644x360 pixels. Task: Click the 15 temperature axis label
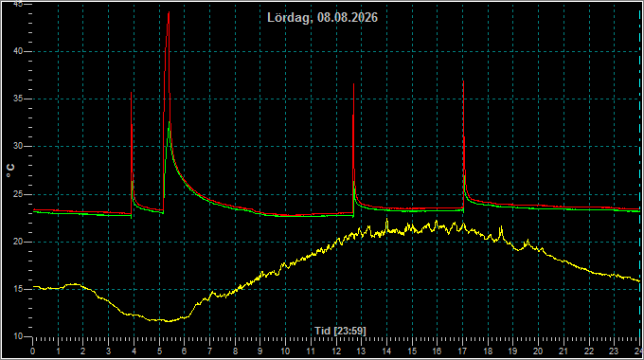point(18,289)
